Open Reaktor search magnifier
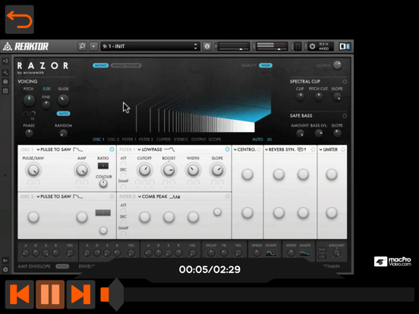419x314 pixels. click(82, 46)
